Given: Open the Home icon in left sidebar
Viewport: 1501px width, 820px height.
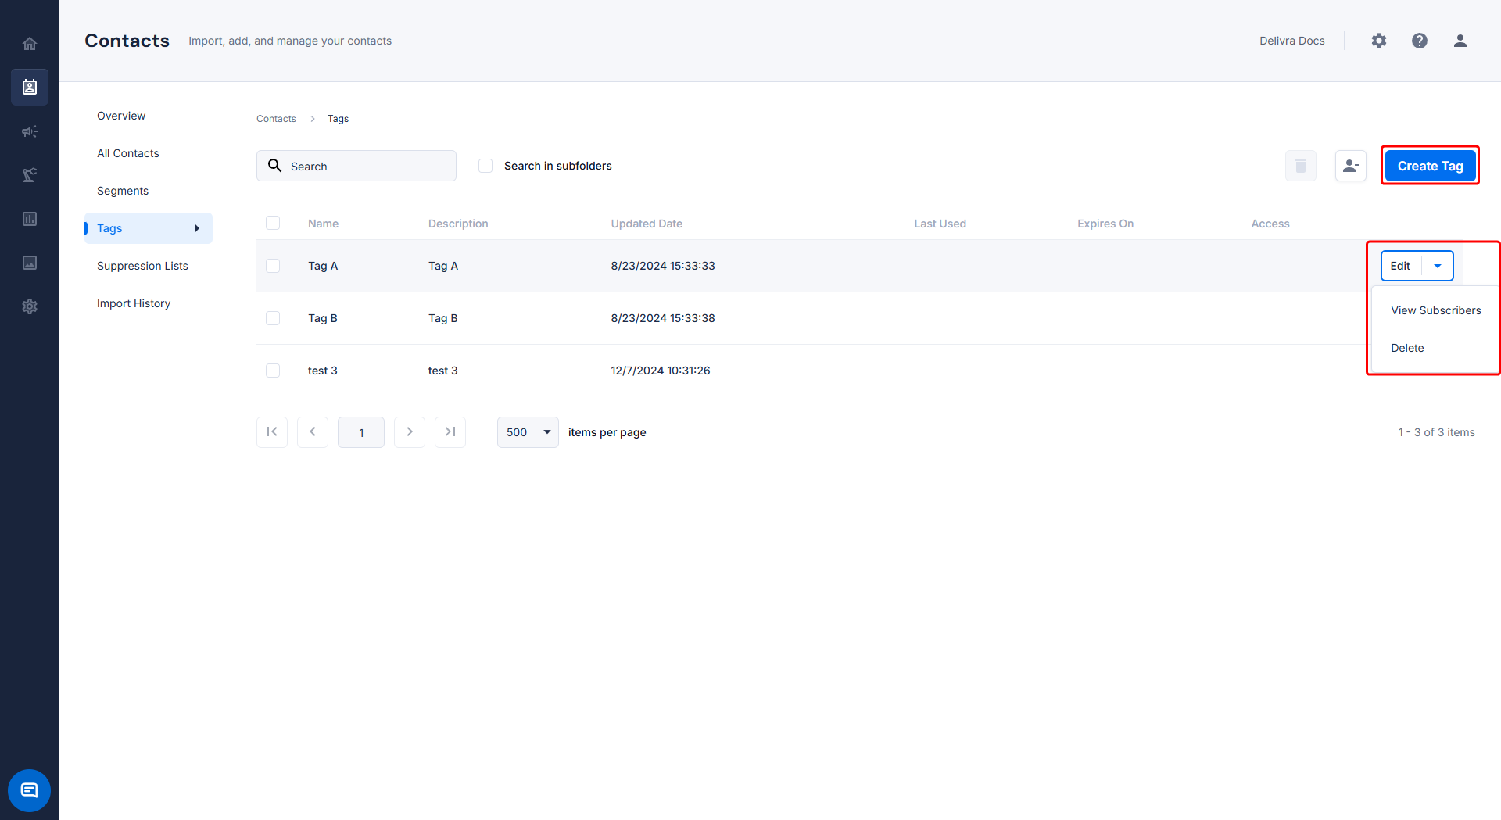Looking at the screenshot, I should (30, 44).
